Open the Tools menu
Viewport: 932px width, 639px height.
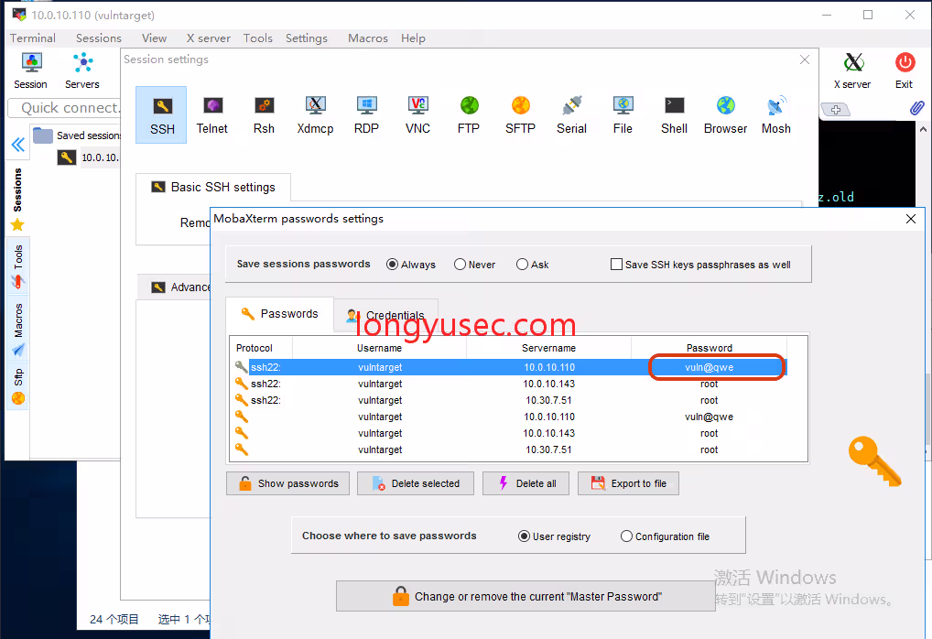point(258,38)
